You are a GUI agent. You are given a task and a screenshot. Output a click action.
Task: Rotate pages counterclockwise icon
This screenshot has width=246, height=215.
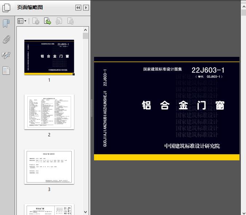[59, 21]
